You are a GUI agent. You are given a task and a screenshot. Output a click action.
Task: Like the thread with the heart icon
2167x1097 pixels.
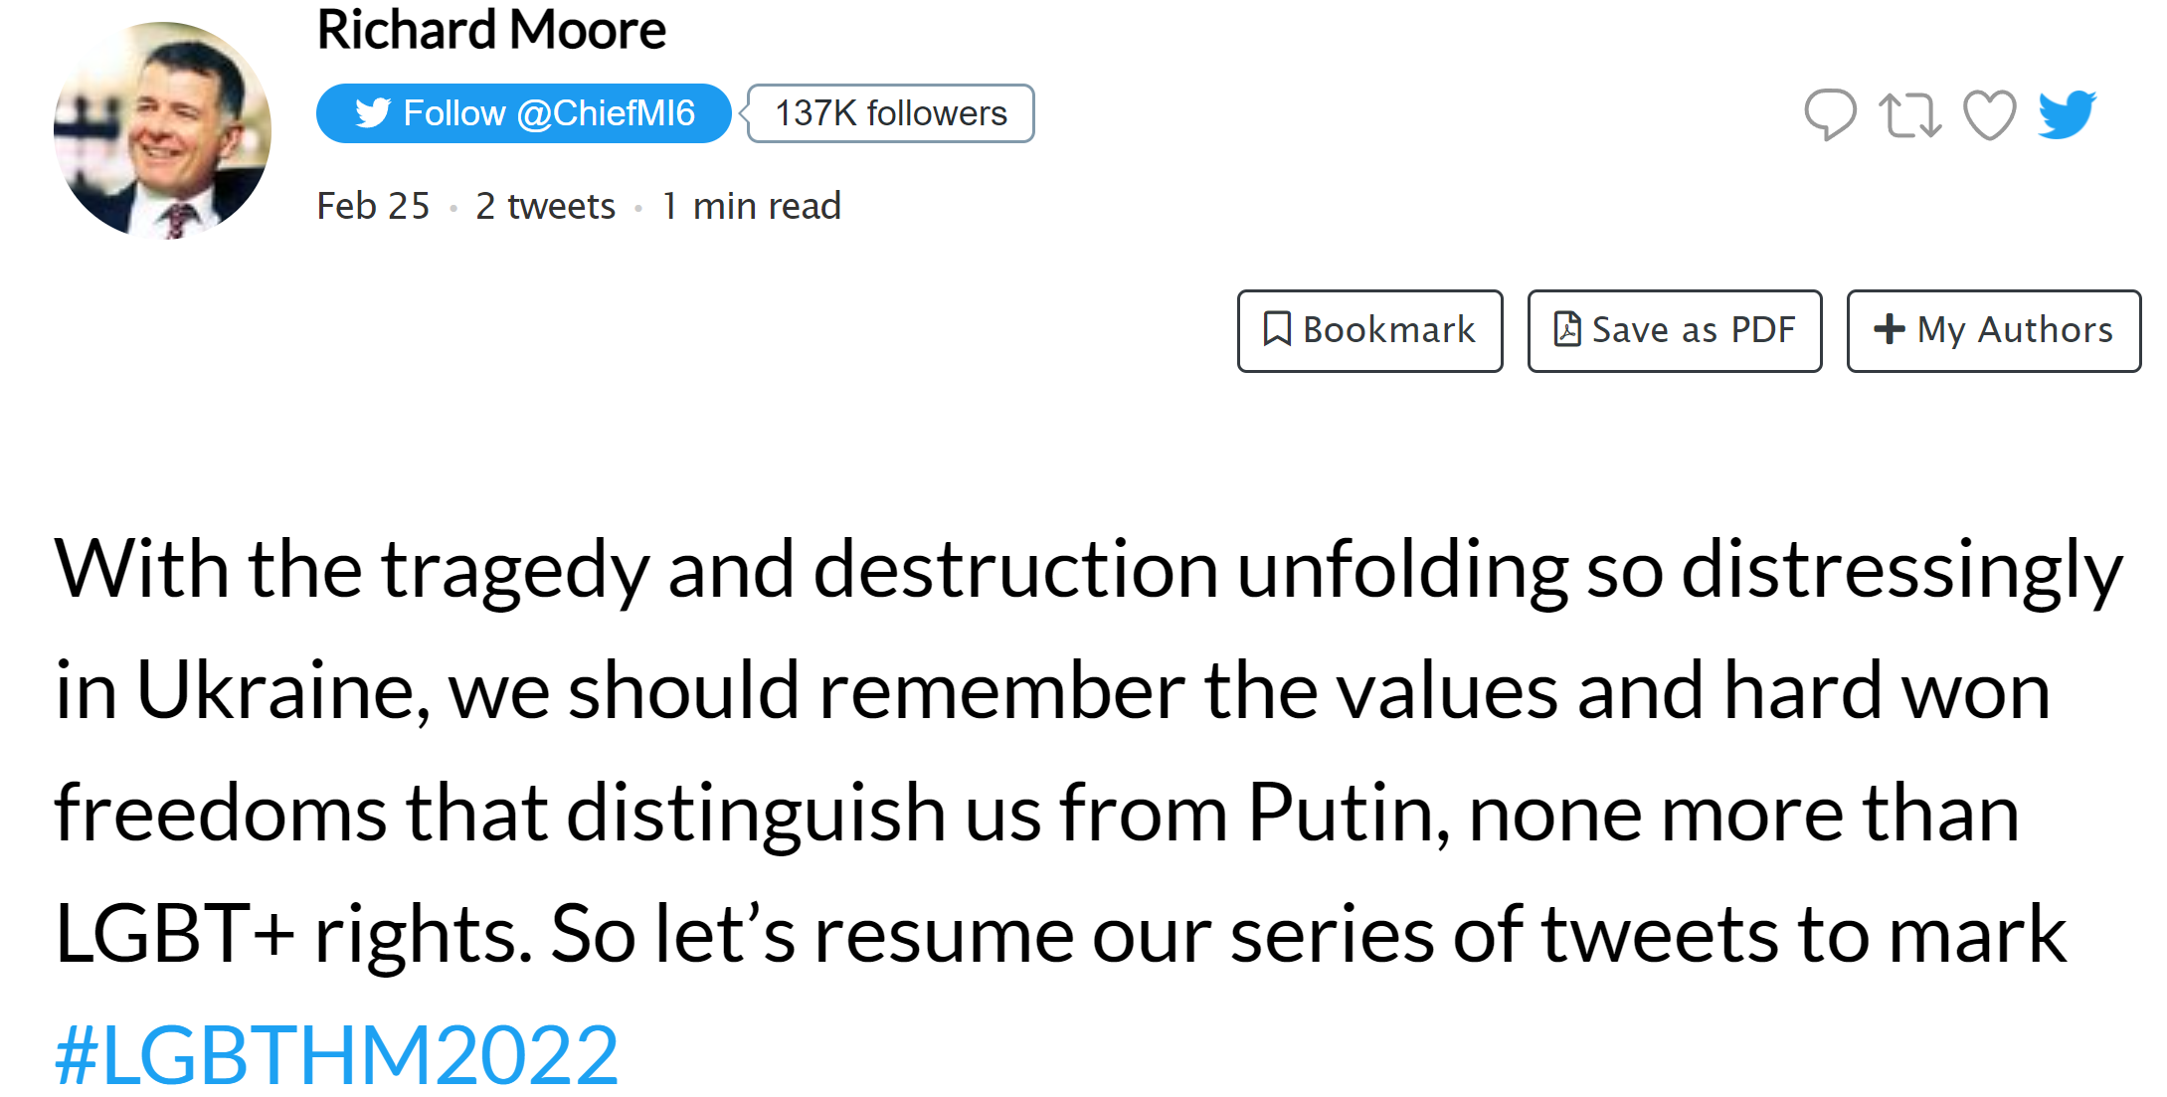(1989, 115)
